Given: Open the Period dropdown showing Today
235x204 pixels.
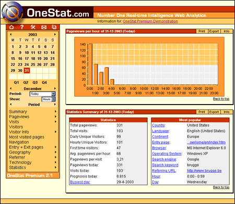Looking at the screenshot, I should click(42, 94).
